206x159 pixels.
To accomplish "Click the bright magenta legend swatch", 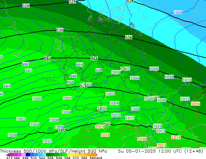I will point(19,154).
